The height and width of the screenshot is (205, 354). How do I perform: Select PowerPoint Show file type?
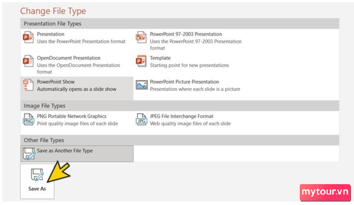click(77, 89)
